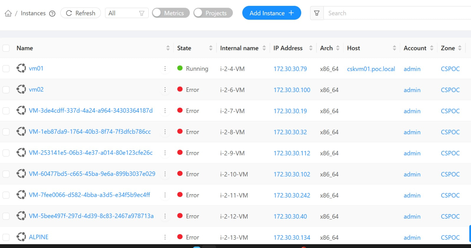Image resolution: width=471 pixels, height=248 pixels.
Task: Click the Add Instance button
Action: [271, 13]
